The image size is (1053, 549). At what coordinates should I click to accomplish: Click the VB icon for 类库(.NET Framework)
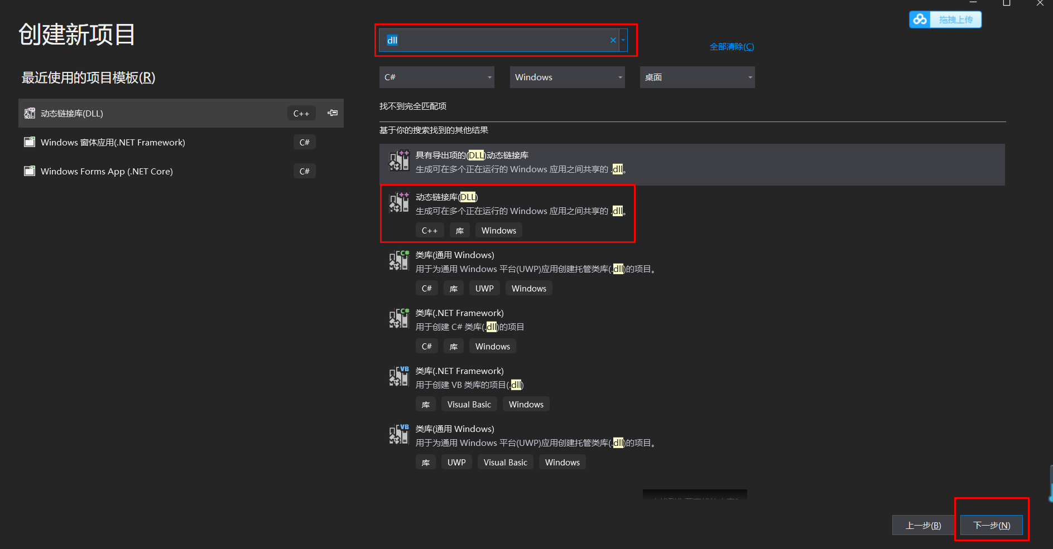click(x=399, y=376)
